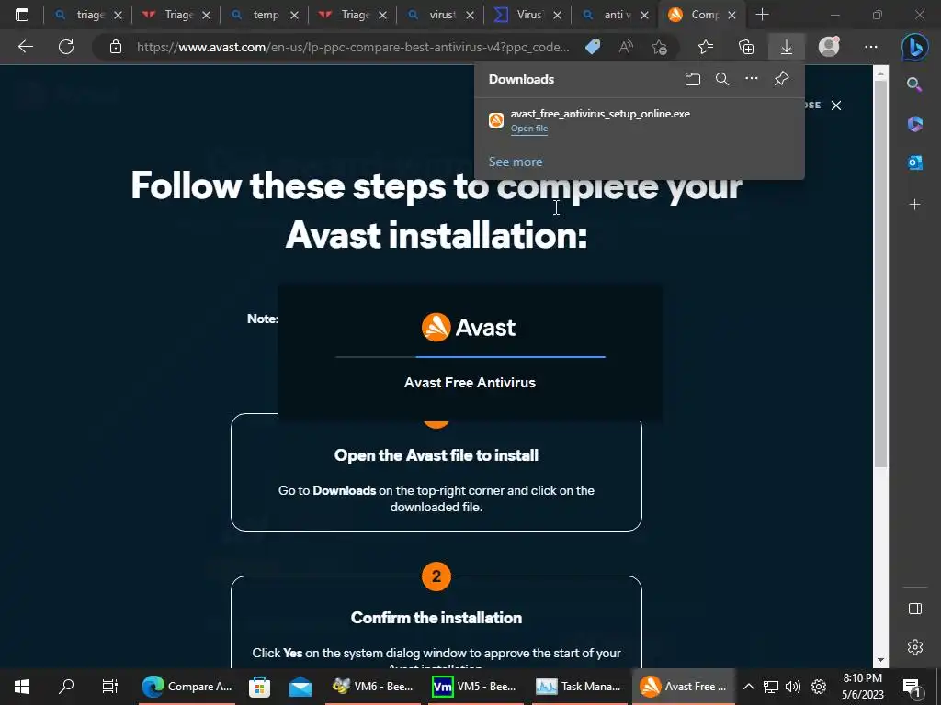Click the scrollbar down arrow
Image resolution: width=941 pixels, height=705 pixels.
(879, 660)
